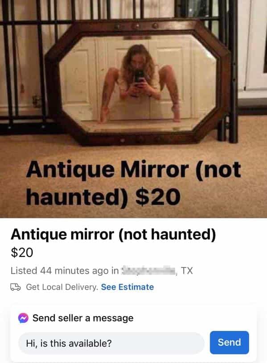Focus the 'Hi, is this available?' message field
This screenshot has width=267, height=363.
click(111, 343)
